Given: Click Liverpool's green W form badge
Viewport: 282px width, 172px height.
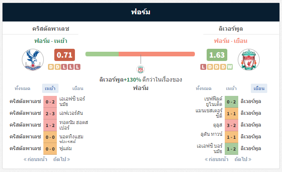Looking at the screenshot, I should tap(230, 67).
